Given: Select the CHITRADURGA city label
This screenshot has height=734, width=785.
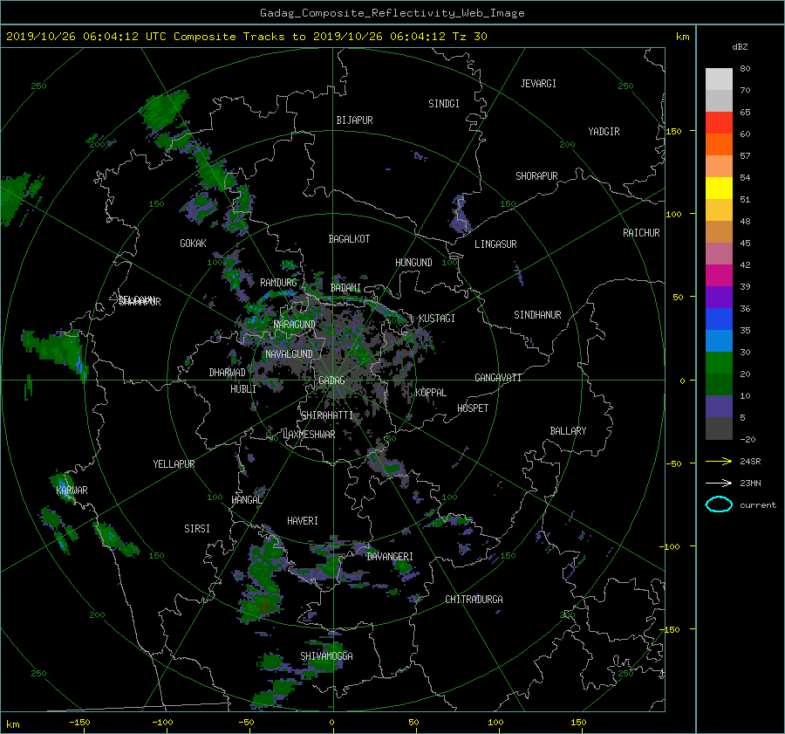Looking at the screenshot, I should (x=474, y=600).
